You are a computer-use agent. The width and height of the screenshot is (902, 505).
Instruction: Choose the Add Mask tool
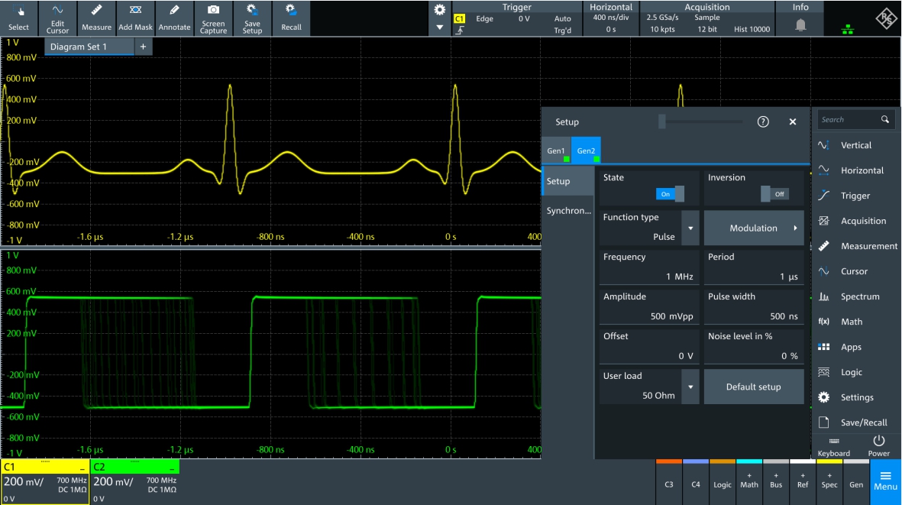coord(136,18)
